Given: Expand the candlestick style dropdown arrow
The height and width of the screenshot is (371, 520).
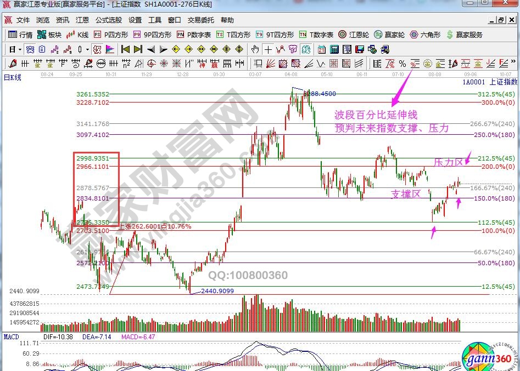Looking at the screenshot, I should pyautogui.click(x=88, y=49).
